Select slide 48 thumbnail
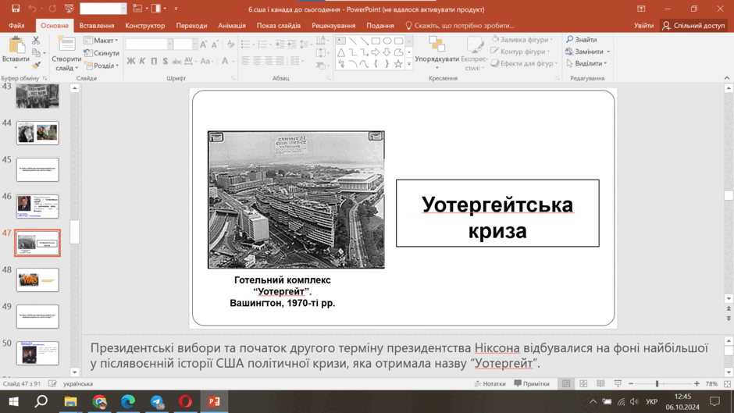 pyautogui.click(x=37, y=279)
